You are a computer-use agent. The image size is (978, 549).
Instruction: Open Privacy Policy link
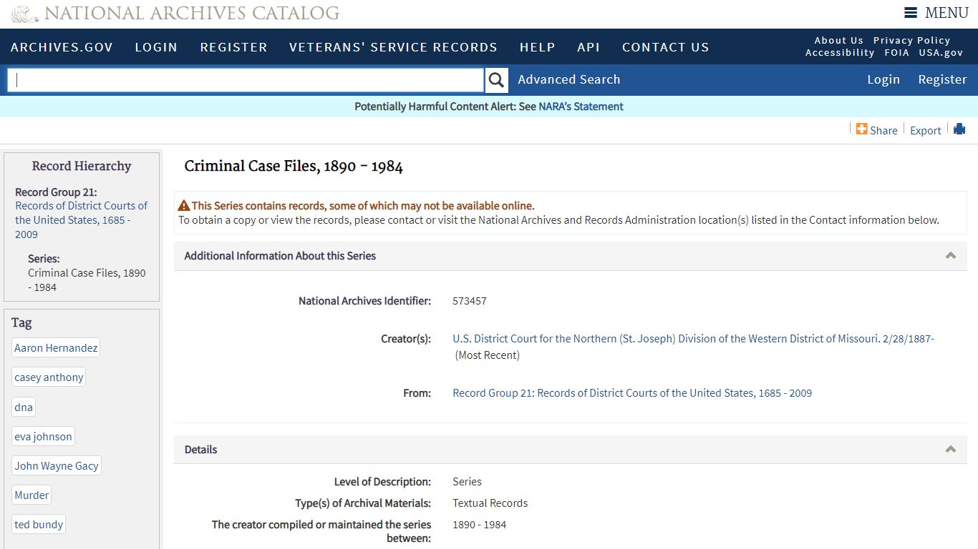(x=911, y=40)
